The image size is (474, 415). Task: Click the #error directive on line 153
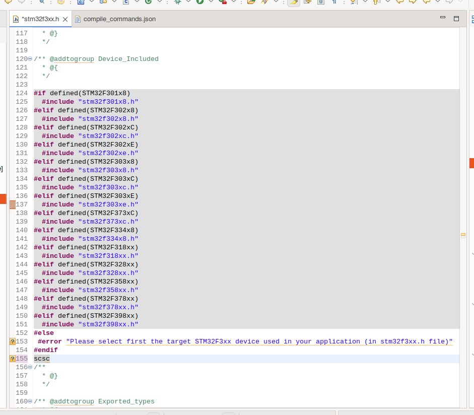(49, 341)
